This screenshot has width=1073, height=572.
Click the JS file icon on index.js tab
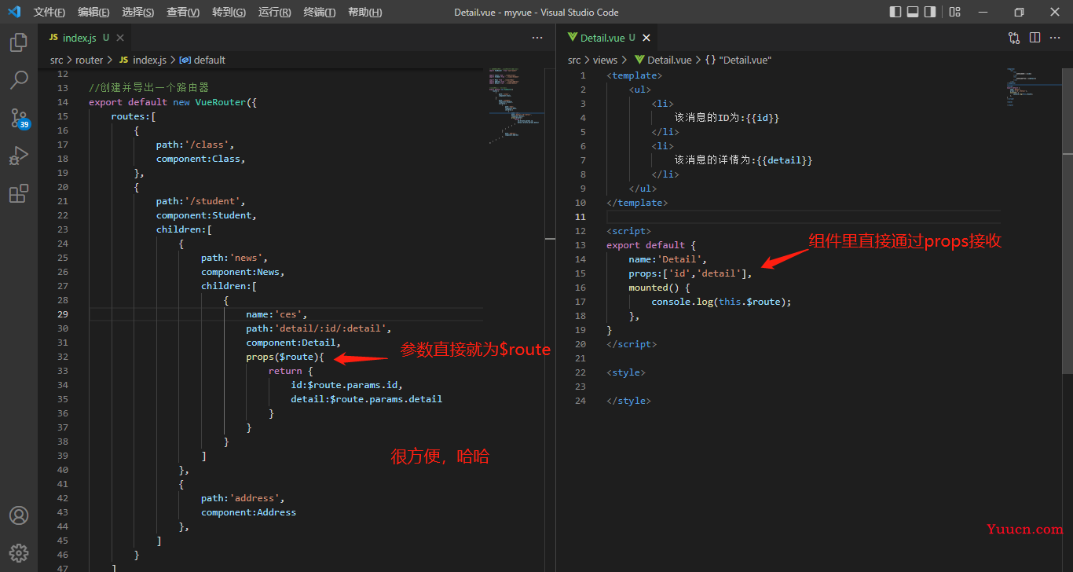click(x=53, y=38)
